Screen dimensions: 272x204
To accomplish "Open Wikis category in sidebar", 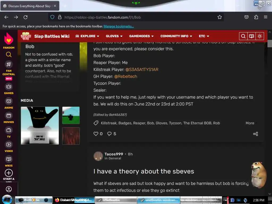I will 9,162.
